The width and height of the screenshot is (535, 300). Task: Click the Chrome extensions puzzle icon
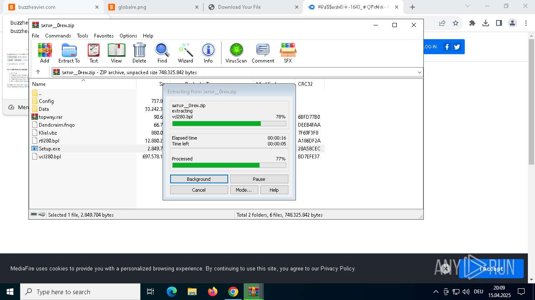click(x=472, y=23)
